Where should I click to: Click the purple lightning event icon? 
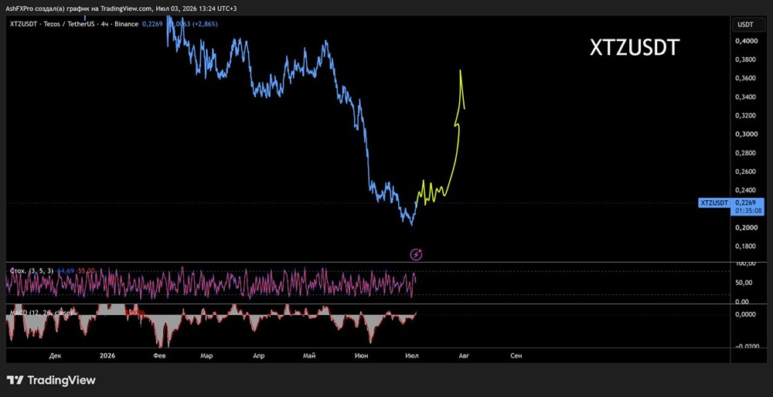coord(417,255)
